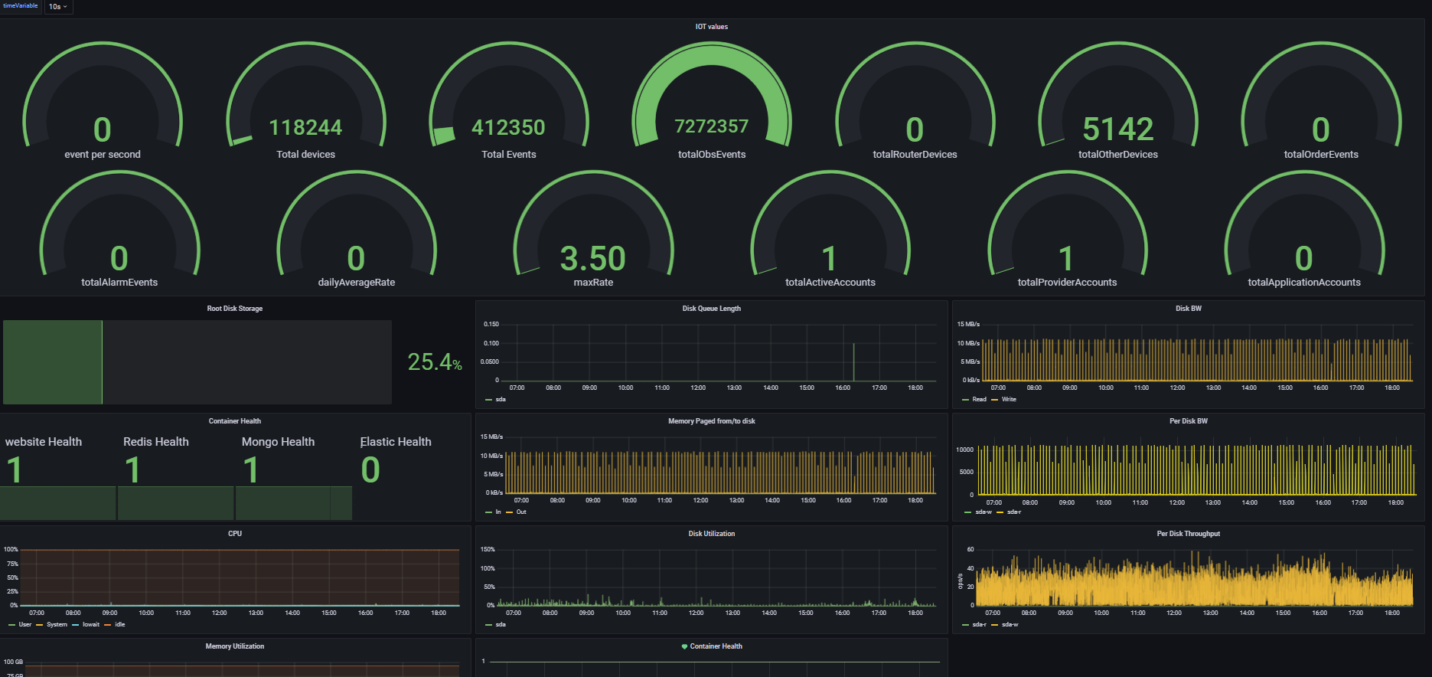The height and width of the screenshot is (677, 1432).
Task: Click the heart alert icon beside Container Health
Action: click(x=684, y=646)
